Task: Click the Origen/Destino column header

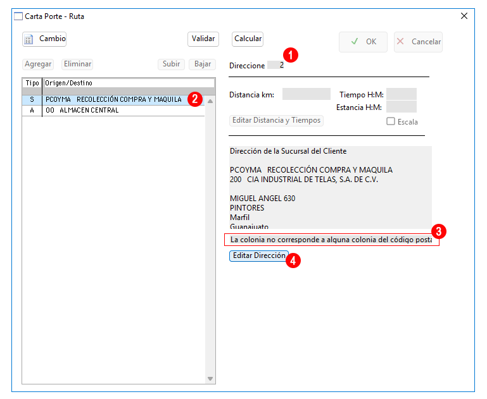Action: point(129,83)
